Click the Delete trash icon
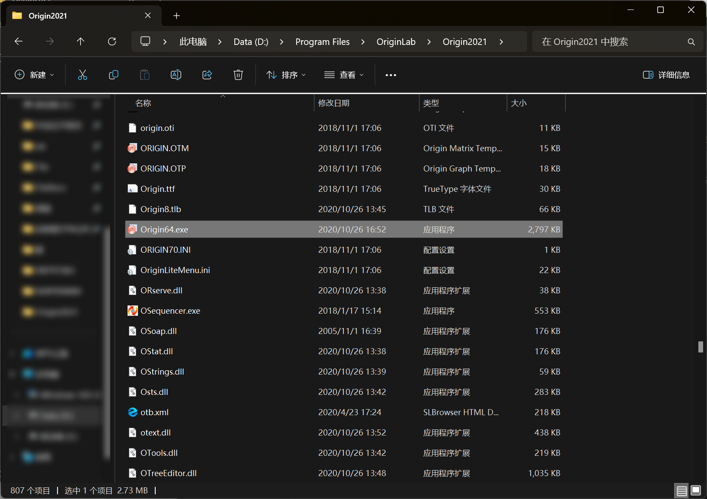707x499 pixels. point(238,75)
